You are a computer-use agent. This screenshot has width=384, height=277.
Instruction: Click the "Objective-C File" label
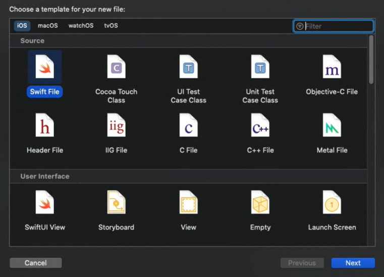pos(332,92)
